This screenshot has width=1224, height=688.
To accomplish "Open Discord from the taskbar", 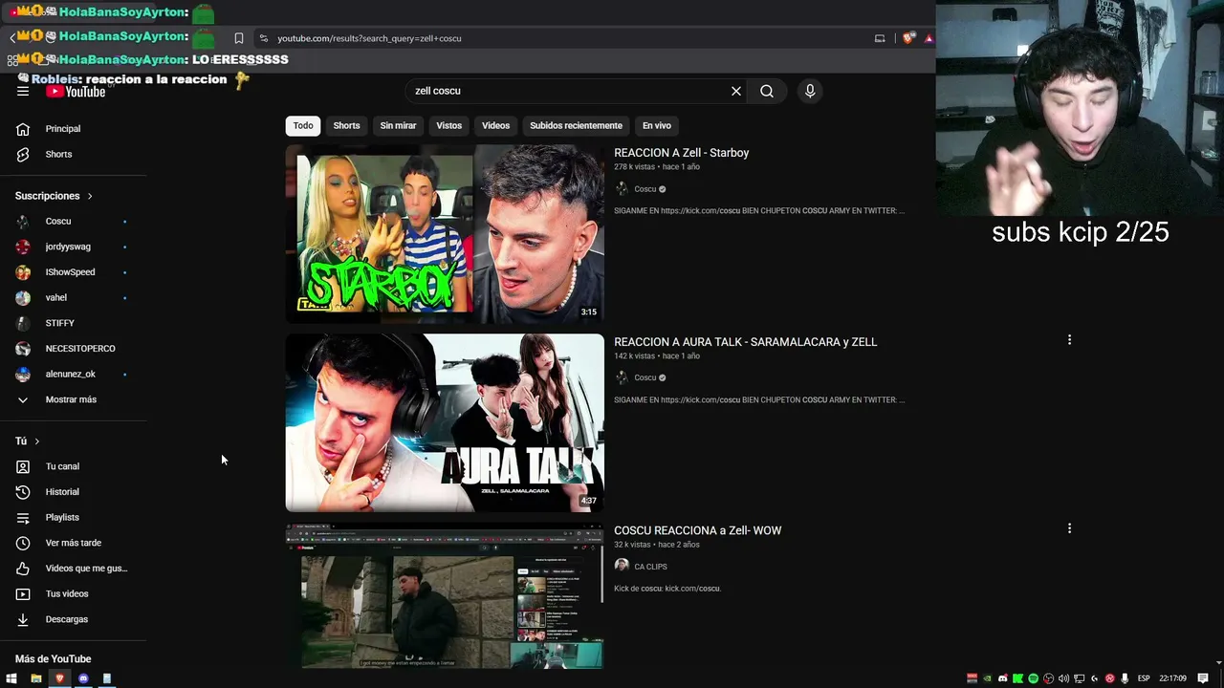I will 83,678.
